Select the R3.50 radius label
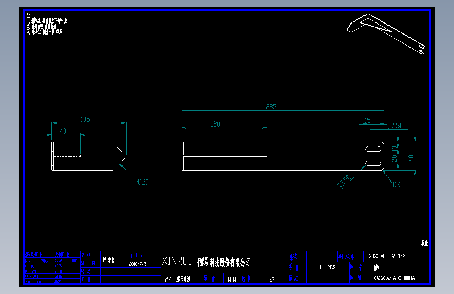Image resolution: width=454 pixels, height=294 pixels. (x=344, y=182)
